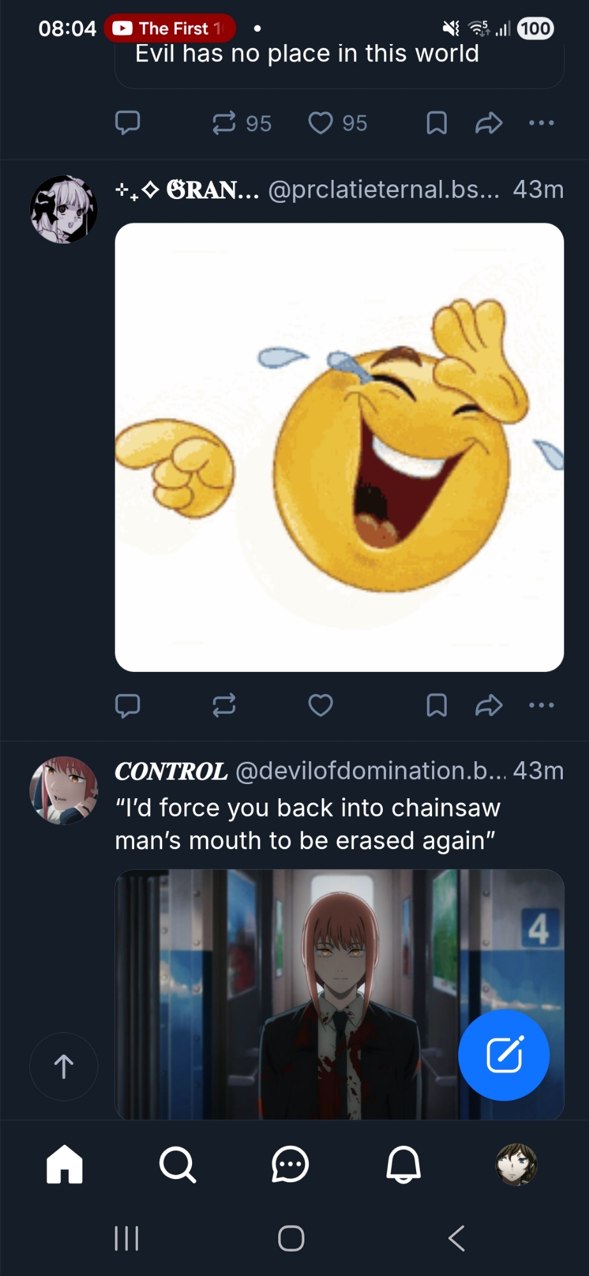Bookmark the laughing emoji post
Image resolution: width=589 pixels, height=1276 pixels.
[x=436, y=705]
